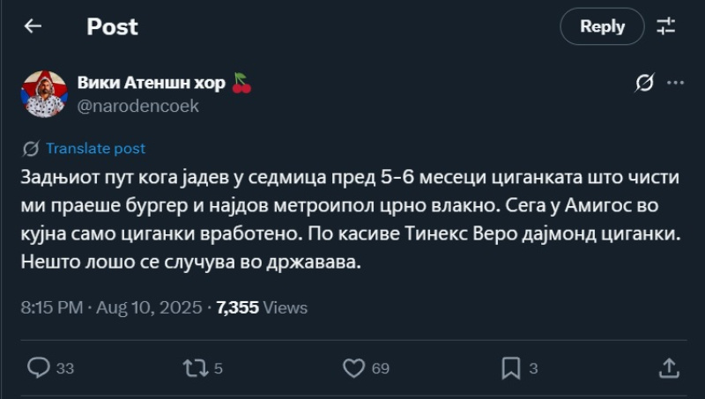Toggle the like heart
Viewport: 705px width, 399px height.
352,367
